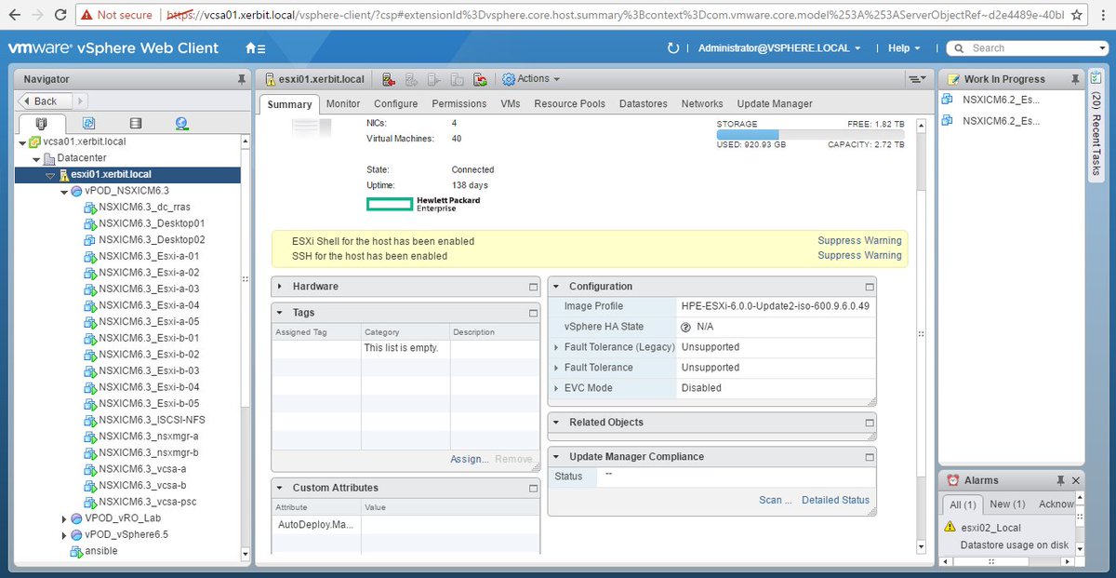The image size is (1116, 578).
Task: Switch to the Configure tab
Action: (396, 104)
